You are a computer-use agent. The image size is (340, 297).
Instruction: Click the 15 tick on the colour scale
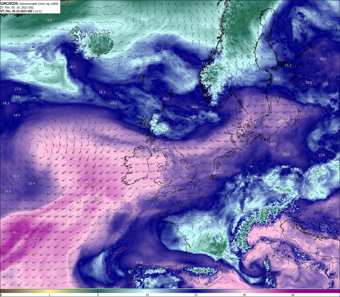[195, 295]
